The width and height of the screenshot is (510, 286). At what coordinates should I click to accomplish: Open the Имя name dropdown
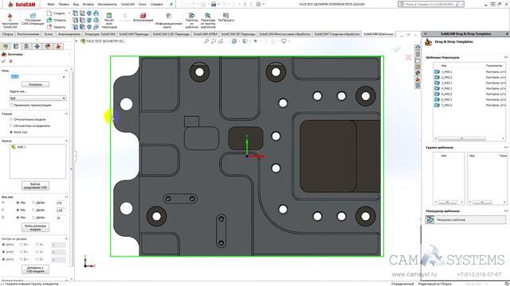64,77
